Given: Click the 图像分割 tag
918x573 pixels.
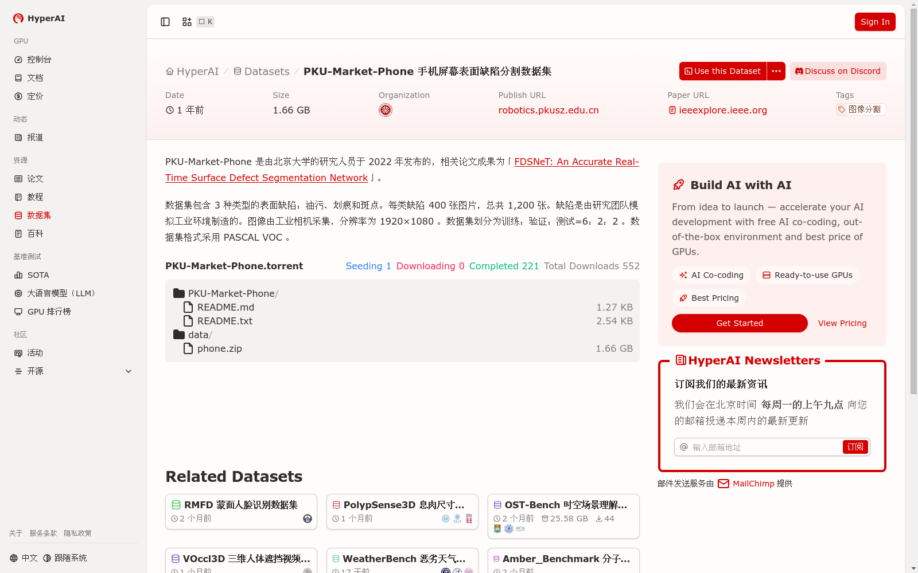Looking at the screenshot, I should tap(861, 109).
